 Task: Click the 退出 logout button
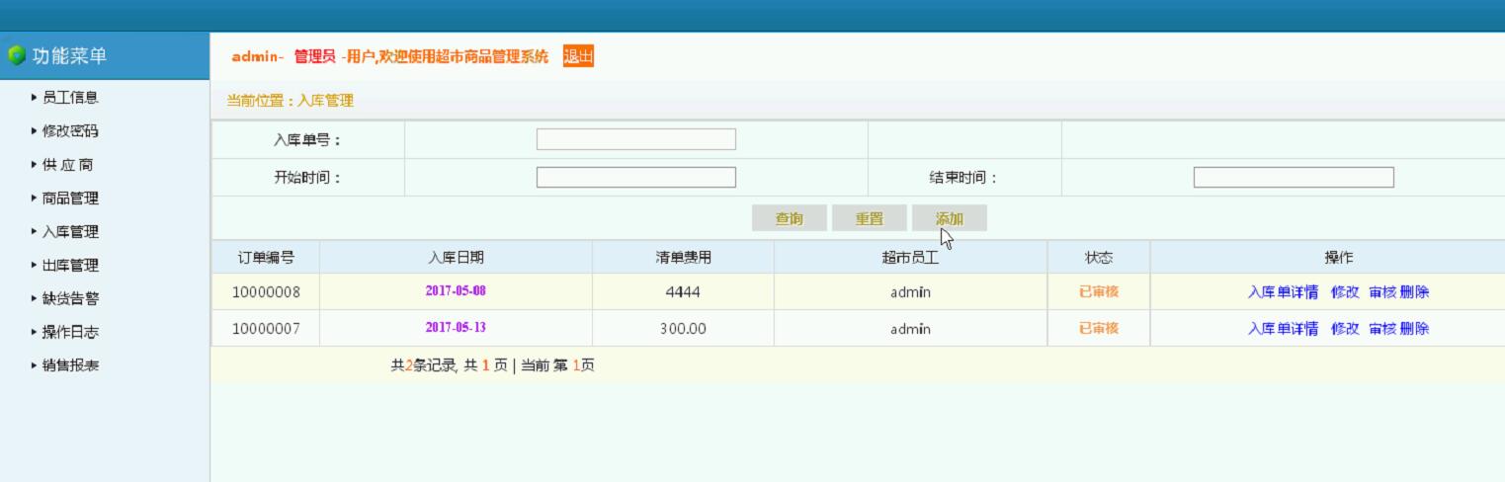pos(578,56)
